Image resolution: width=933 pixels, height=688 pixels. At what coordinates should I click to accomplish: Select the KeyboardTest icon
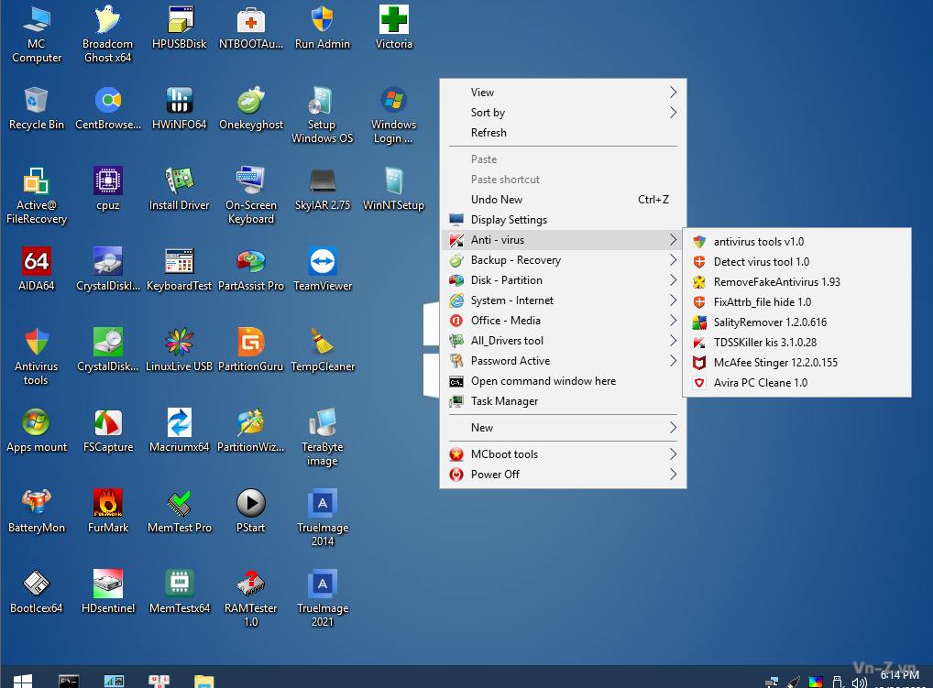(179, 269)
